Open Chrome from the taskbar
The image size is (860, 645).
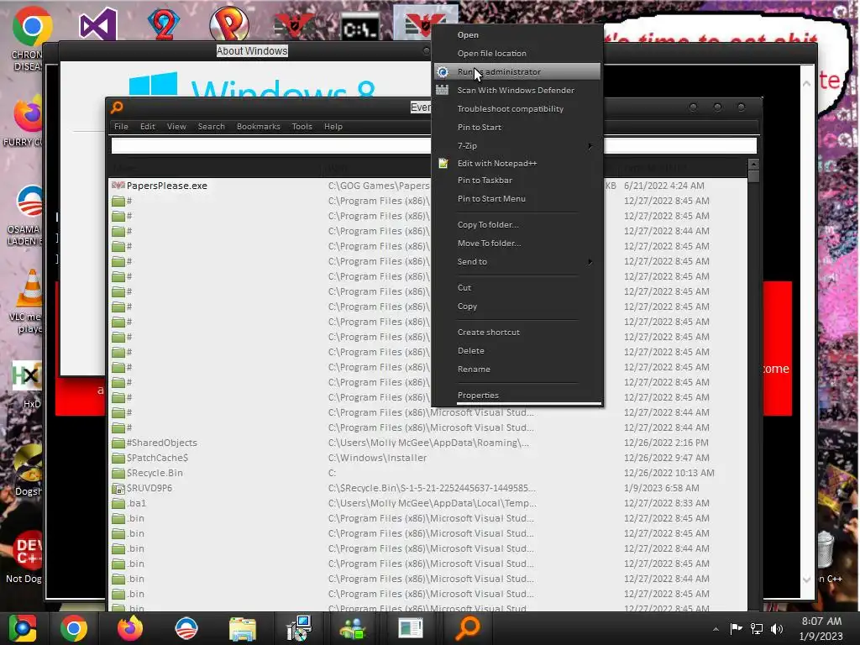tap(74, 628)
